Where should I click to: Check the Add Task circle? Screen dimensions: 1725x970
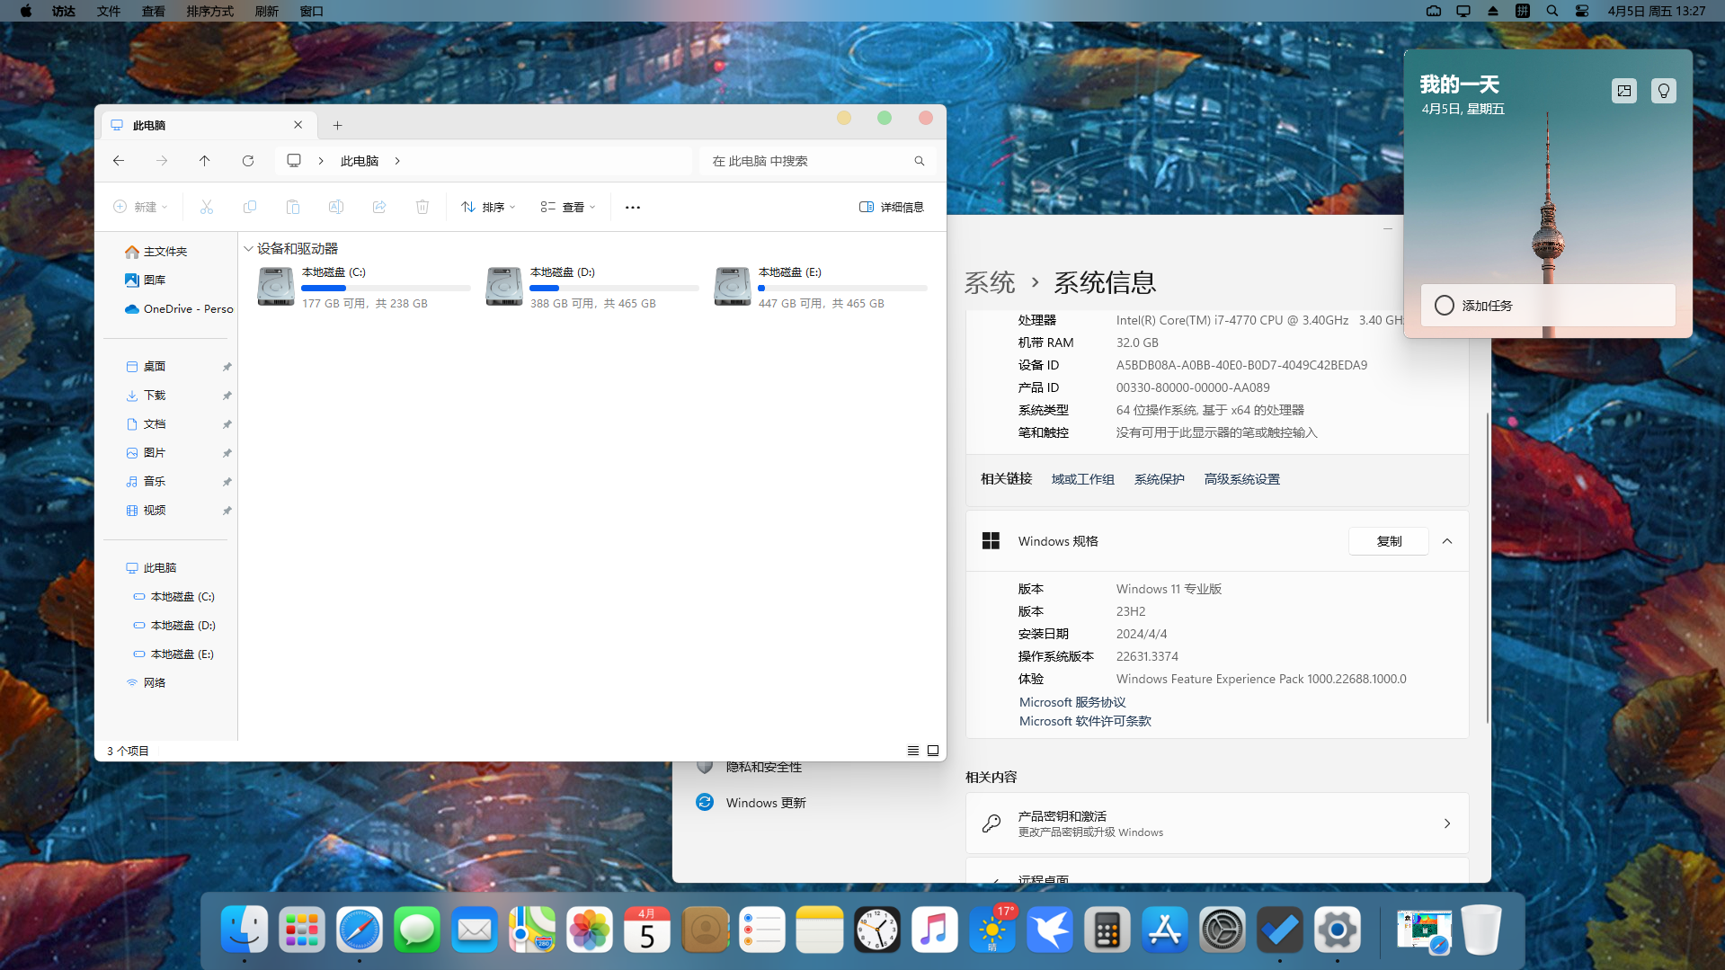1444,306
